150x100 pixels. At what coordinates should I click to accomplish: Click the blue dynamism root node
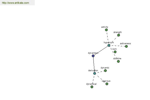point(93,56)
